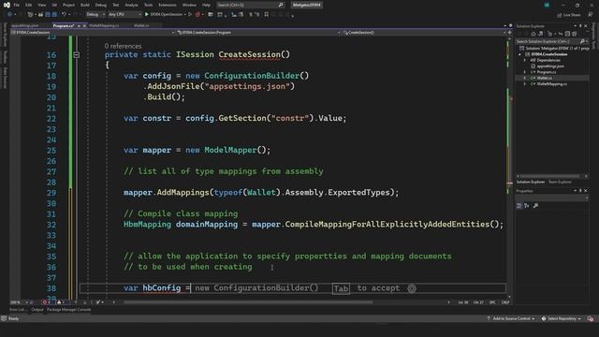Open the Window menu
This screenshot has height=337, width=599.
click(189, 5)
